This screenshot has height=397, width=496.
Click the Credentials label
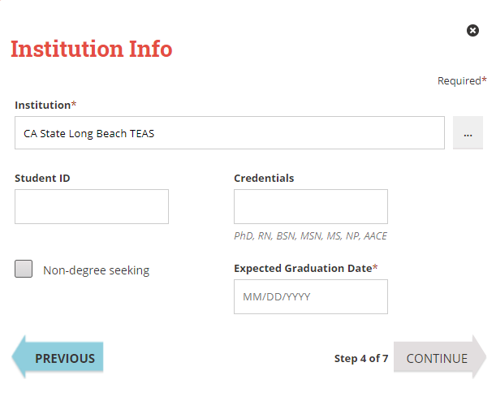[x=264, y=178]
